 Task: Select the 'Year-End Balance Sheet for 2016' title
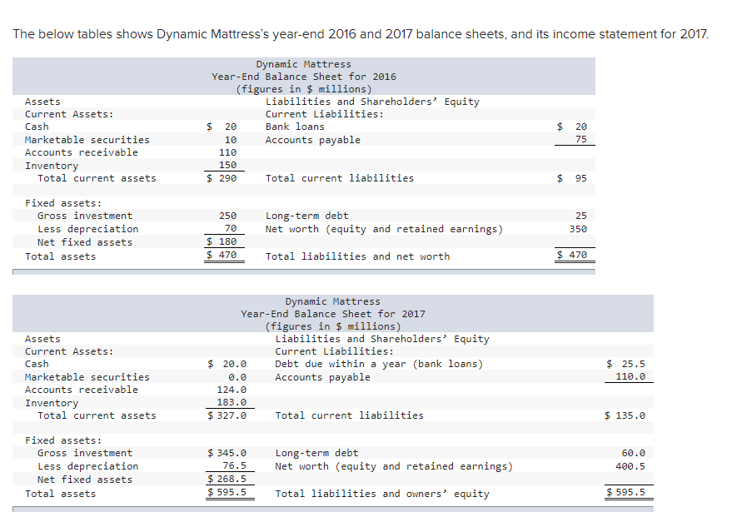click(x=304, y=77)
